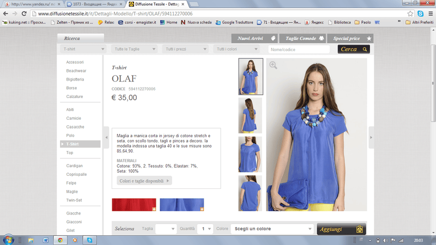Click Chrome taskbar icon
The width and height of the screenshot is (436, 245).
60,240
